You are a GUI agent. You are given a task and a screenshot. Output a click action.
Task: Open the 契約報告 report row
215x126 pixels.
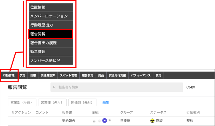(69, 121)
